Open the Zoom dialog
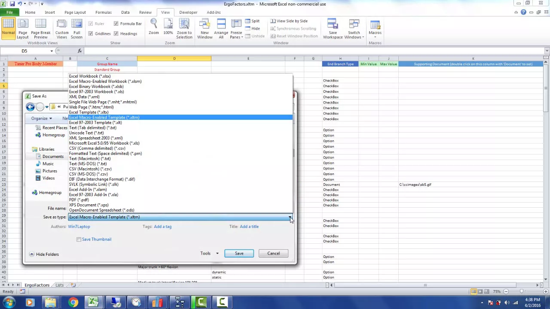 (153, 27)
